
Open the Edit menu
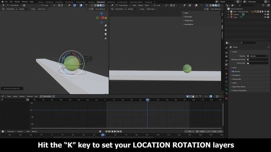tap(11, 2)
